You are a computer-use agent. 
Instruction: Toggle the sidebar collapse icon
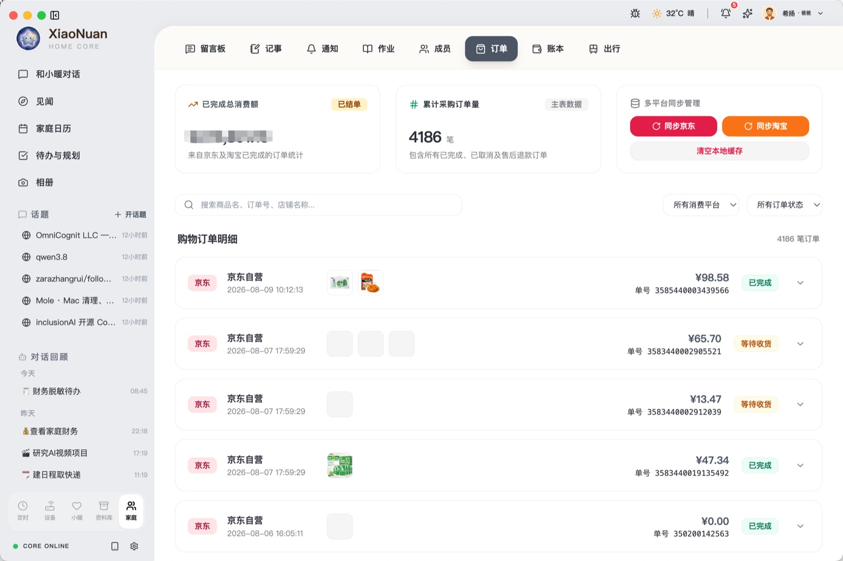pyautogui.click(x=55, y=15)
